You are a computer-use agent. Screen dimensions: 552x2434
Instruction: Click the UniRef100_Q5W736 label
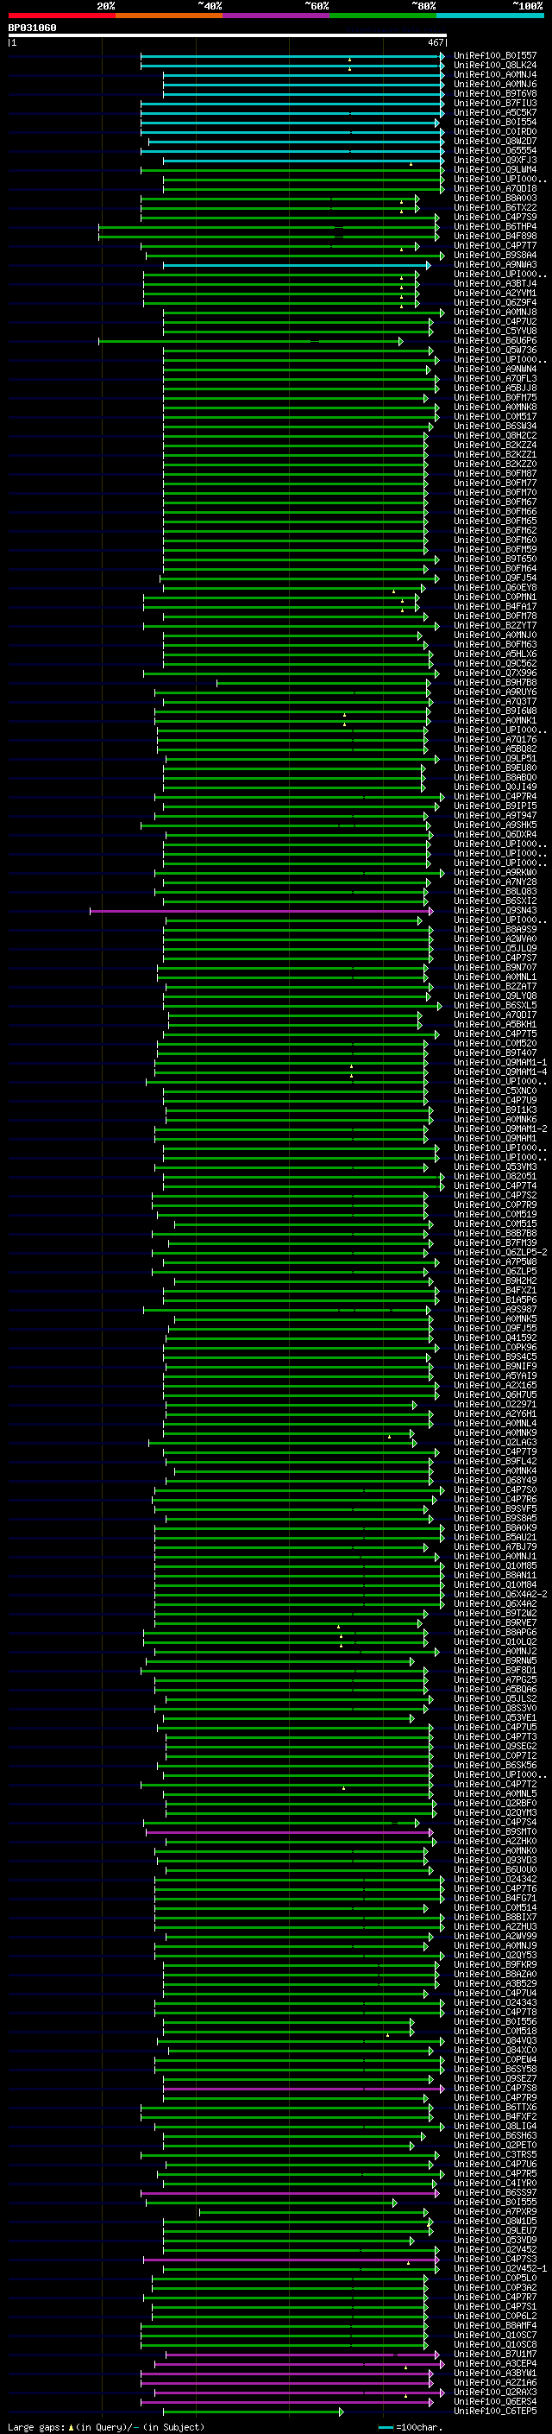(x=494, y=351)
